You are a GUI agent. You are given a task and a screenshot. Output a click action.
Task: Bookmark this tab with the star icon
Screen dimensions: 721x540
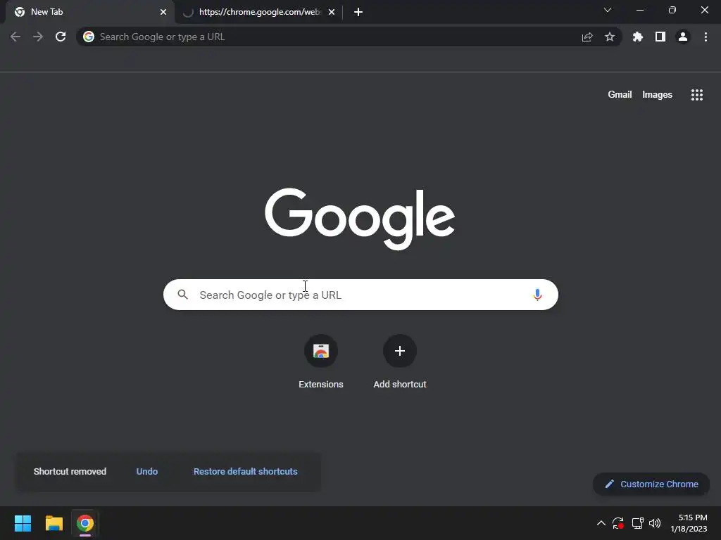point(610,37)
